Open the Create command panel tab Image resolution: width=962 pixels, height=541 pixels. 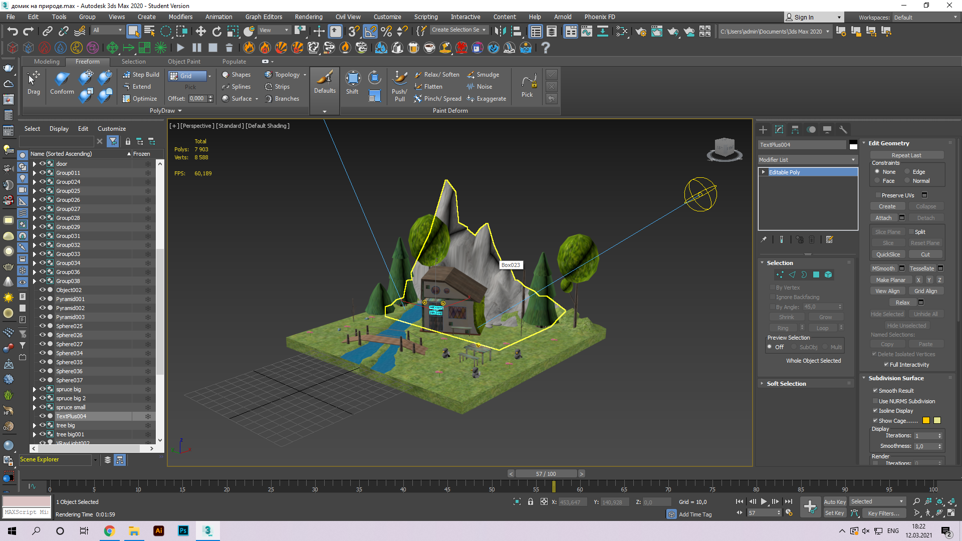(x=763, y=130)
